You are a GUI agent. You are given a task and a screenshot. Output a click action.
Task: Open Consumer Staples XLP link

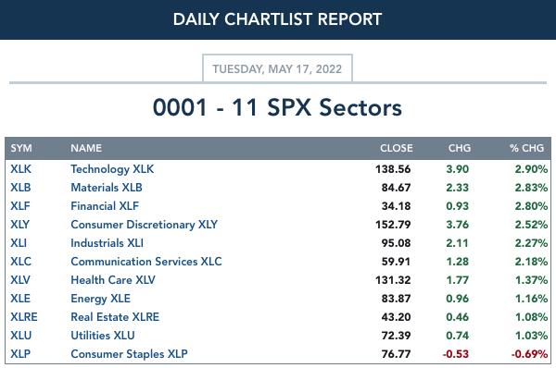tap(129, 354)
